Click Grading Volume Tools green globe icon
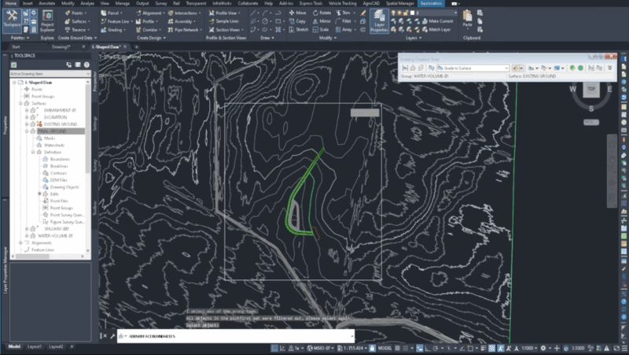The height and width of the screenshot is (355, 629). [580, 68]
